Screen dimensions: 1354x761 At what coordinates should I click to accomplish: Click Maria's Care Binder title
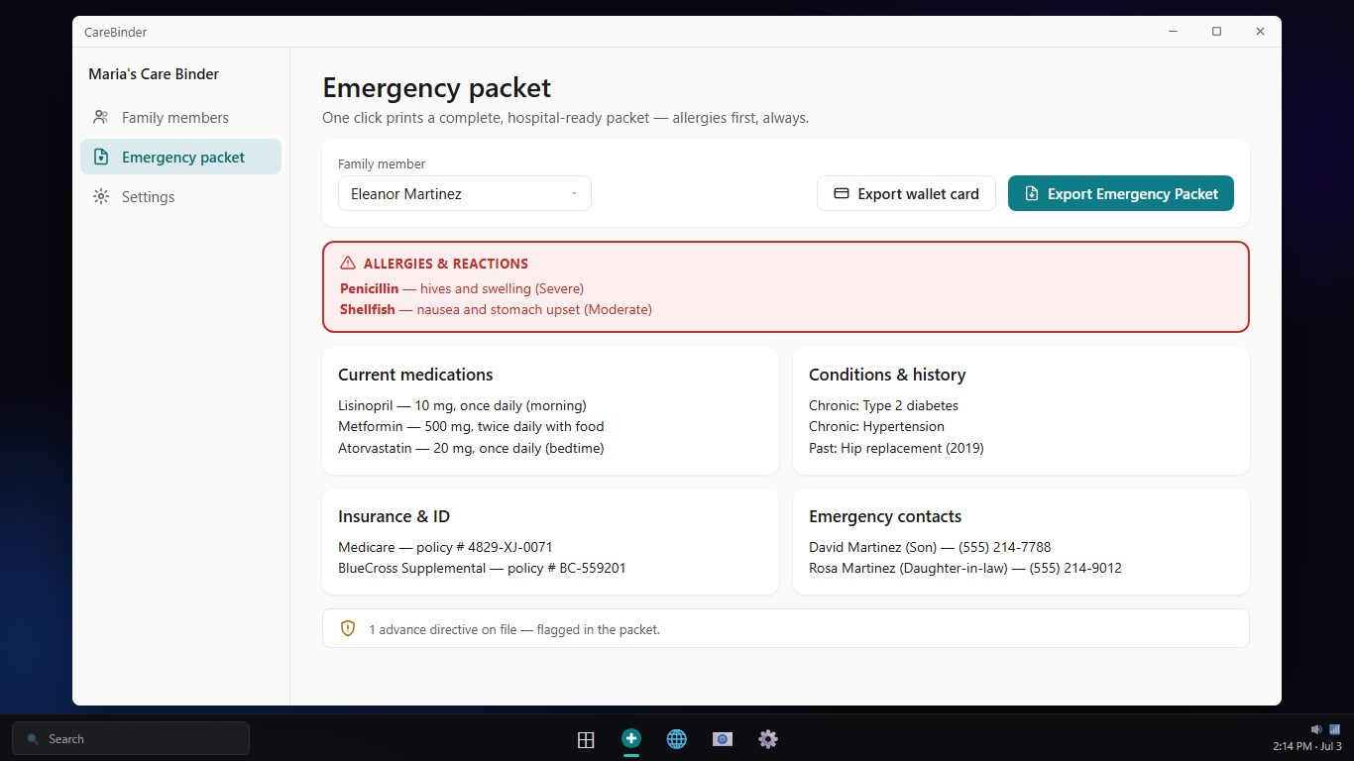coord(154,74)
